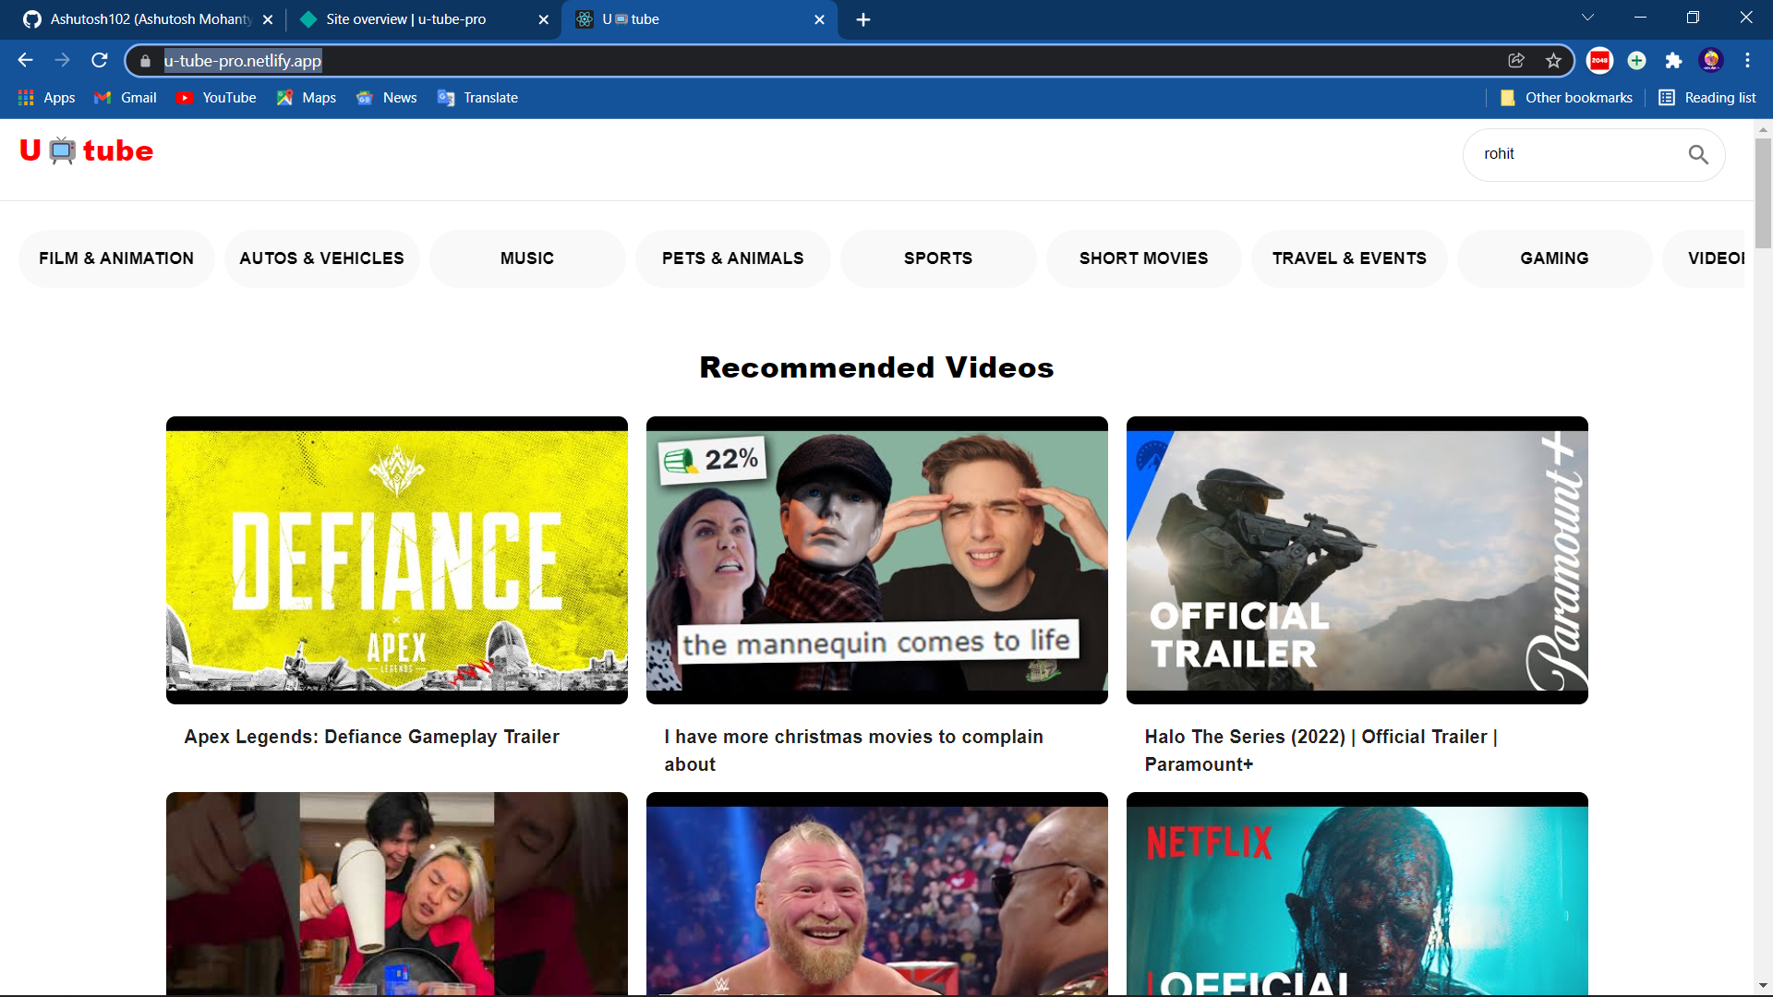The width and height of the screenshot is (1773, 997).
Task: Open a new tab with plus button
Action: point(863,19)
